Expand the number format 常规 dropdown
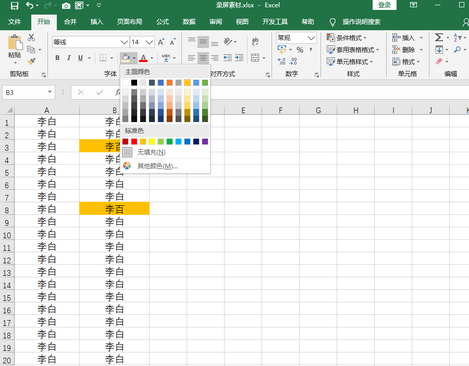This screenshot has width=469, height=366. click(x=312, y=38)
